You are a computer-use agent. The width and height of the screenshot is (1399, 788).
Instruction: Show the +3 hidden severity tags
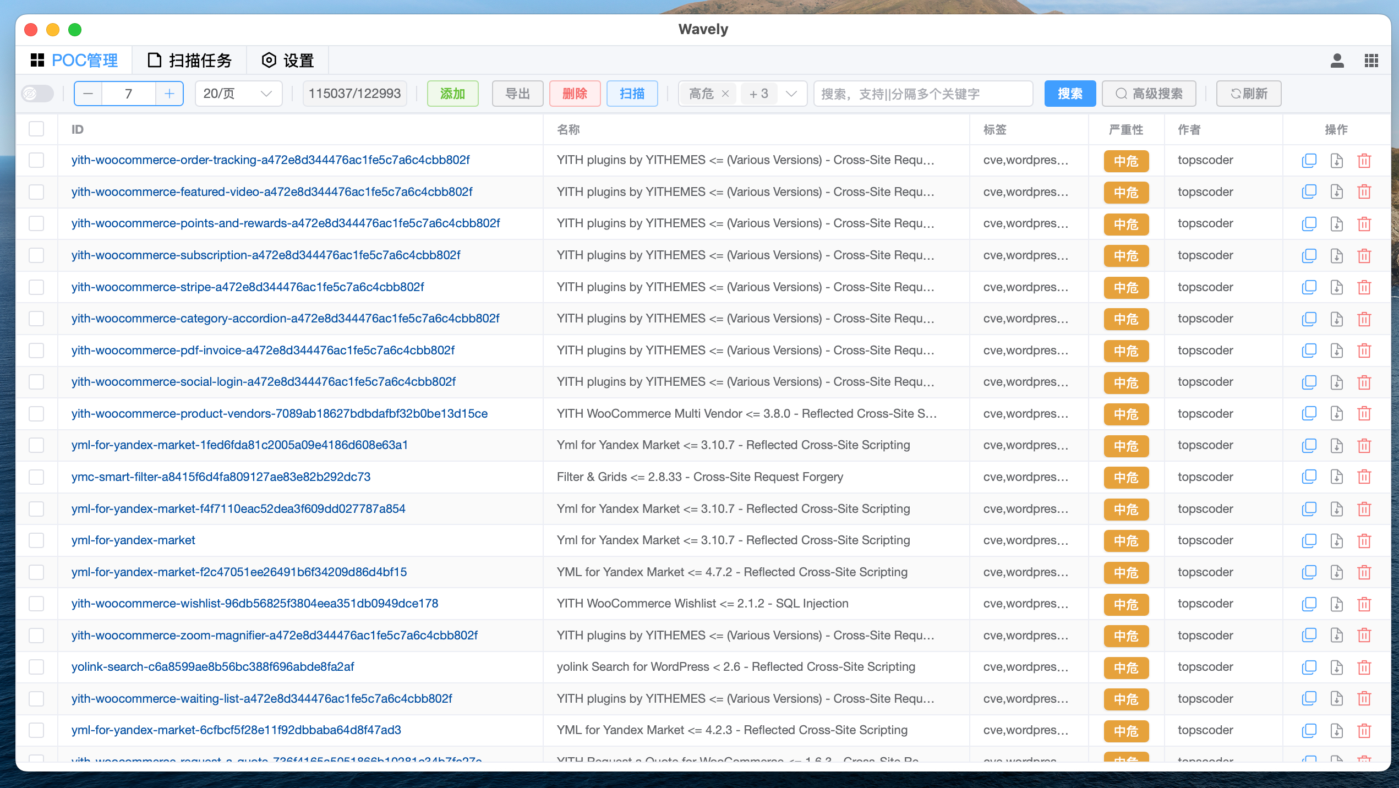click(758, 94)
